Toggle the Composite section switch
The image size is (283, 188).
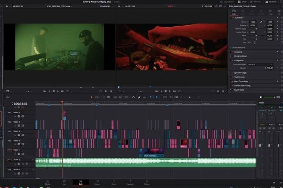pyautogui.click(x=232, y=61)
